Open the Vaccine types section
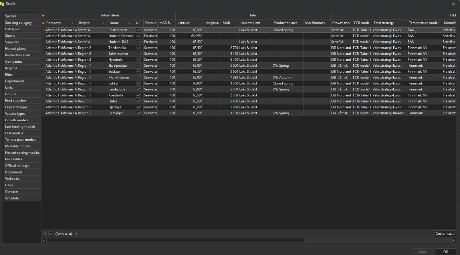Image resolution: width=460 pixels, height=255 pixels. coord(22,114)
